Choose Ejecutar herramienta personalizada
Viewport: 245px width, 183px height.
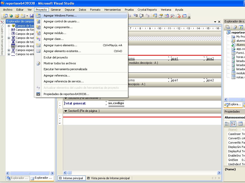pos(81,69)
